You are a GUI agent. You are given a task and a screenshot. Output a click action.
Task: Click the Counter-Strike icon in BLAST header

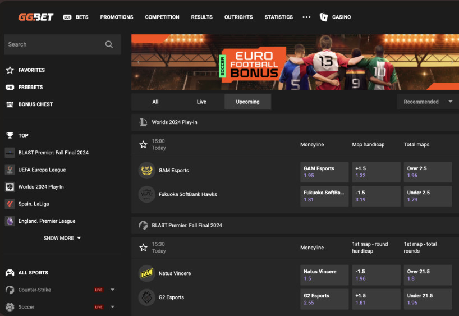[143, 225]
